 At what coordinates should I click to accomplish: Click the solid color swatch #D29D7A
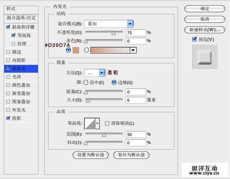coord(76,50)
